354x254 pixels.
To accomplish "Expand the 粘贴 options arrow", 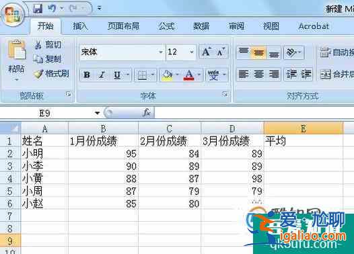I will 16,79.
